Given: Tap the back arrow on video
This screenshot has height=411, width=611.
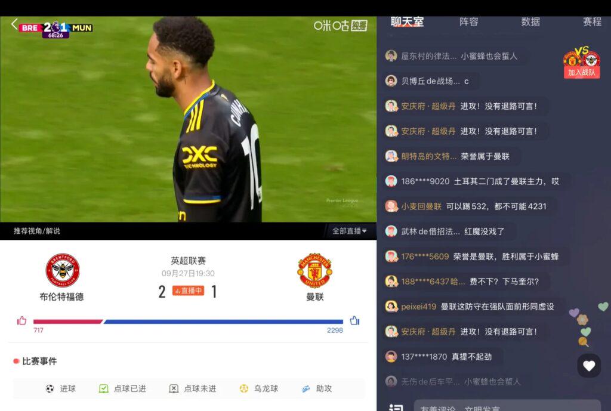Looking at the screenshot, I should coord(14,24).
